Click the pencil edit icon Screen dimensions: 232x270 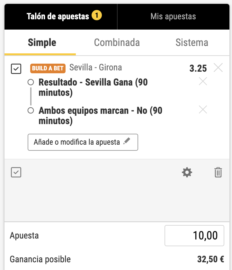(x=127, y=141)
